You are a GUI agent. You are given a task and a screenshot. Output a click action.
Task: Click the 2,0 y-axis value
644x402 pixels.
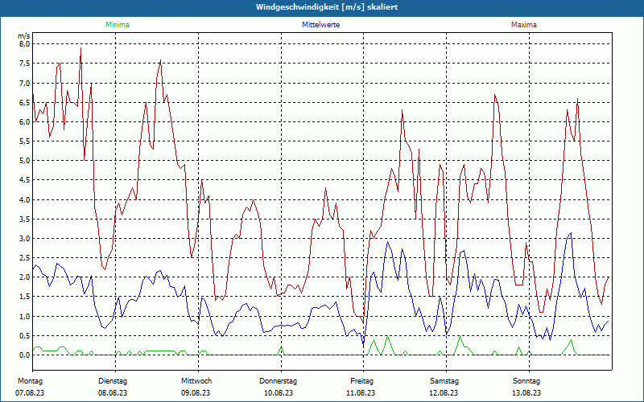[x=25, y=277]
